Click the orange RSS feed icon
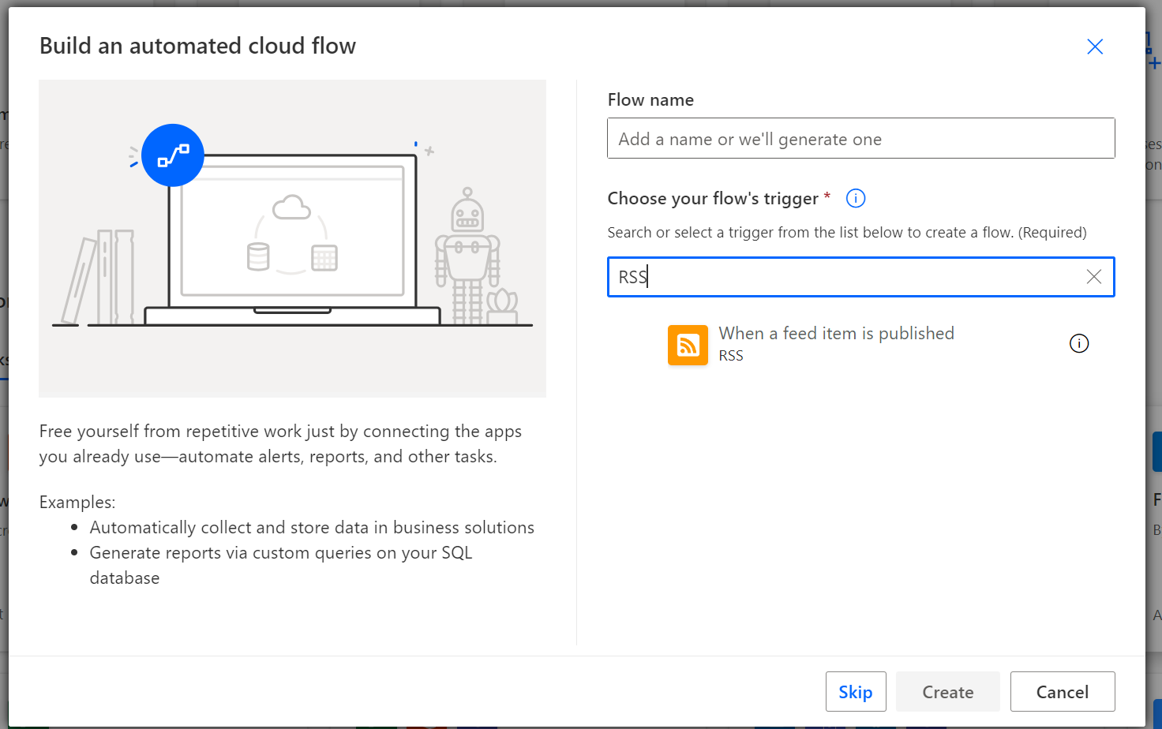 click(x=688, y=345)
